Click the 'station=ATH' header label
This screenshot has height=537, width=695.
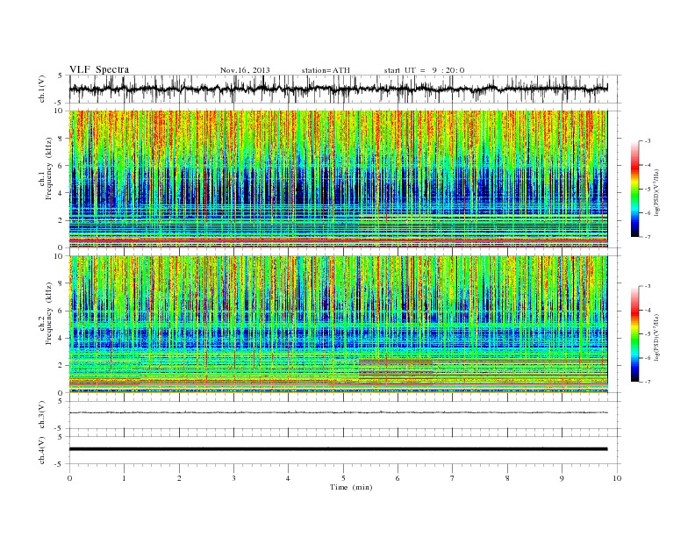click(x=326, y=70)
